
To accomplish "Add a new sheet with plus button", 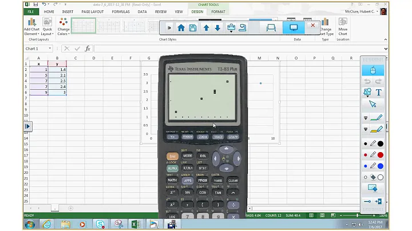I will click(71, 208).
